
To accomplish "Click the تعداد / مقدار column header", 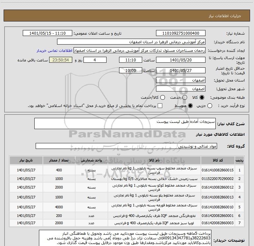I will tap(59, 160).
